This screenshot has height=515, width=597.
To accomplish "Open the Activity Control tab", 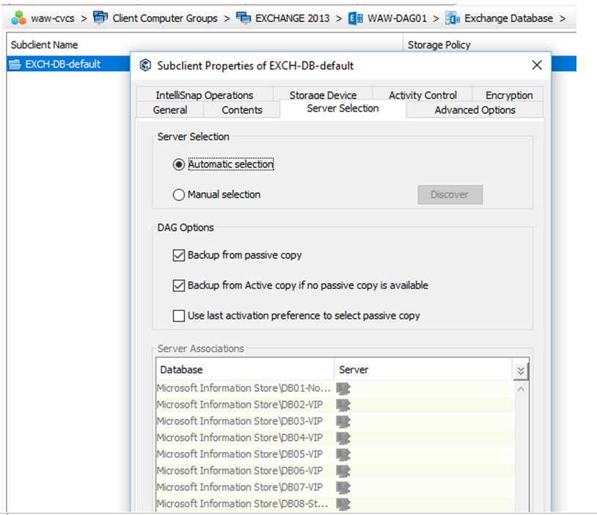I will click(422, 95).
